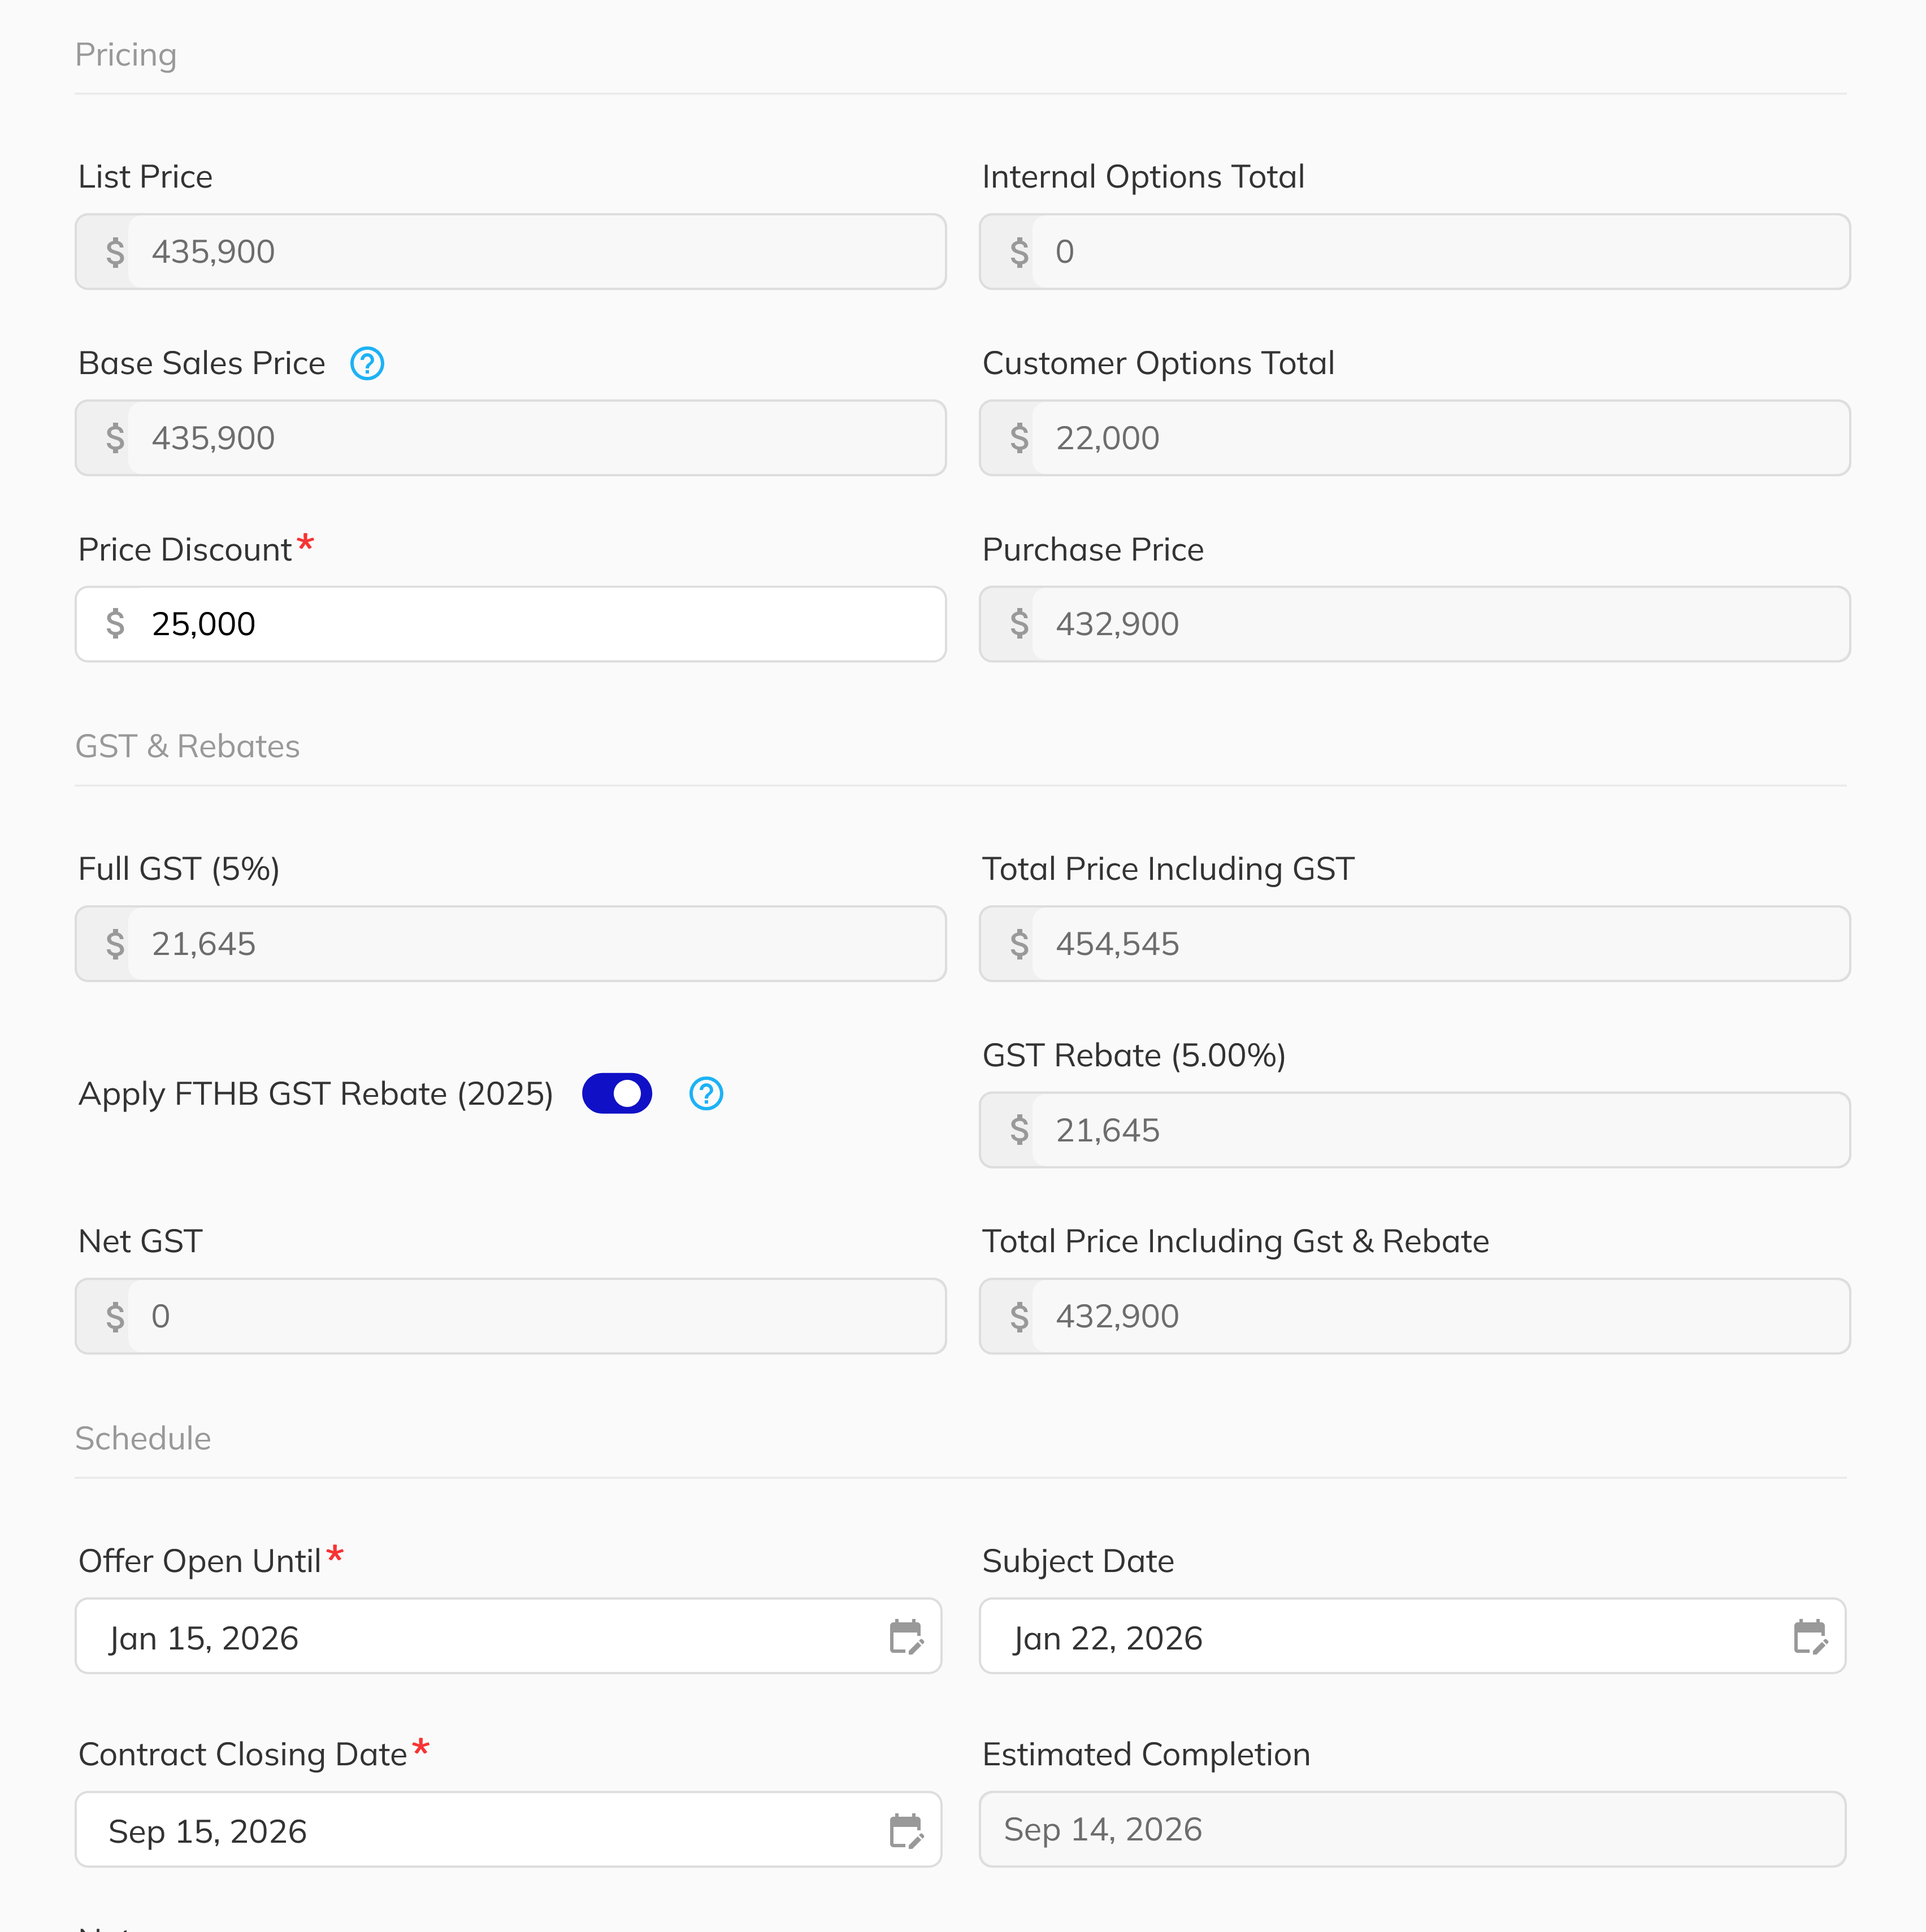Screen dimensions: 1926x1932
Task: Click the GST Rebate (5.00%) field
Action: 1415,1130
